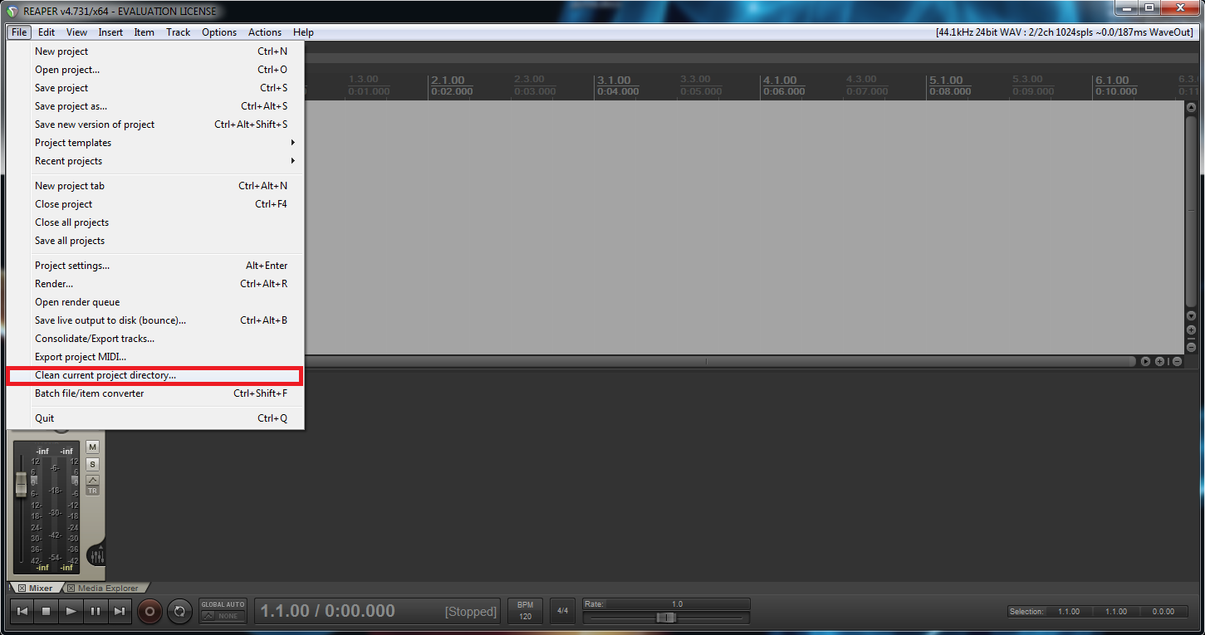This screenshot has height=635, width=1205.
Task: Click the record button in transport
Action: (149, 612)
